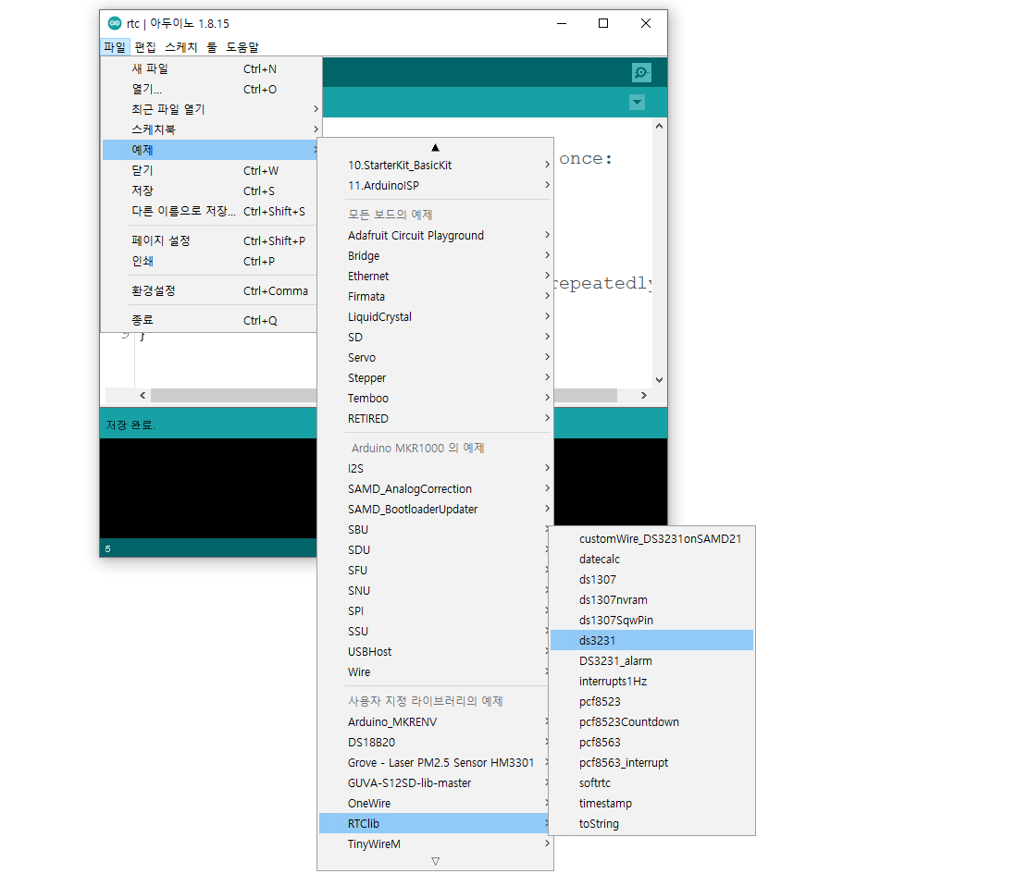Expand 11.ArduinoISP examples
The width and height of the screenshot is (1029, 874).
click(x=435, y=186)
